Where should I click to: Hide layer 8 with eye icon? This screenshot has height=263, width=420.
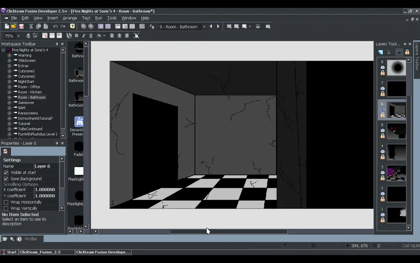coord(383,68)
